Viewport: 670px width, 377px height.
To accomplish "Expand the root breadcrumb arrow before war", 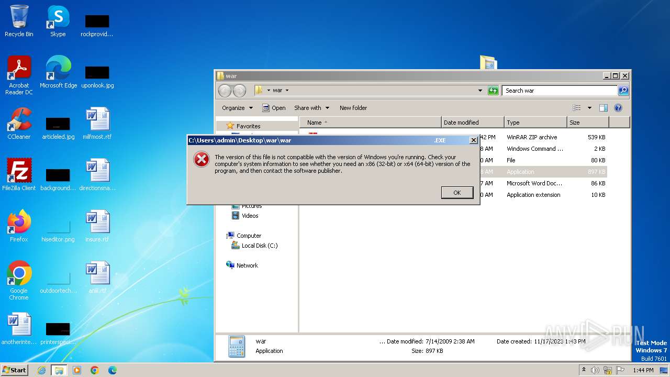I will tap(269, 91).
